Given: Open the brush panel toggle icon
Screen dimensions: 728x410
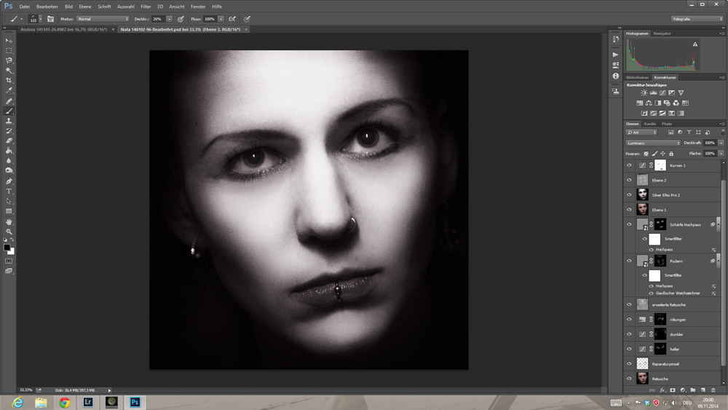Looking at the screenshot, I should click(51, 19).
